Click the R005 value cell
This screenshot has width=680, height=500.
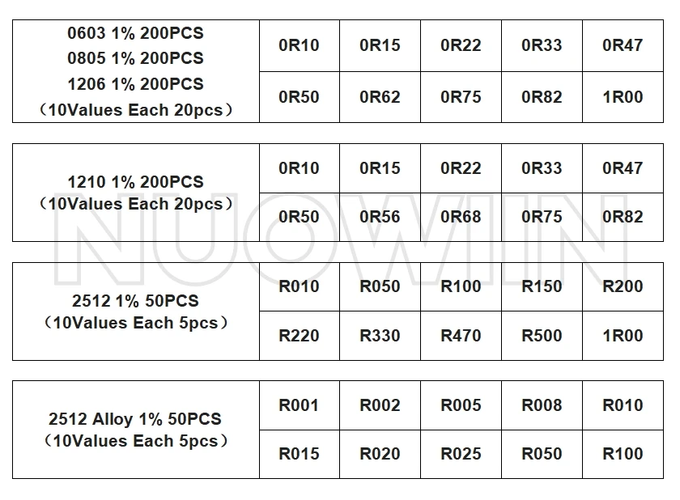pyautogui.click(x=461, y=405)
